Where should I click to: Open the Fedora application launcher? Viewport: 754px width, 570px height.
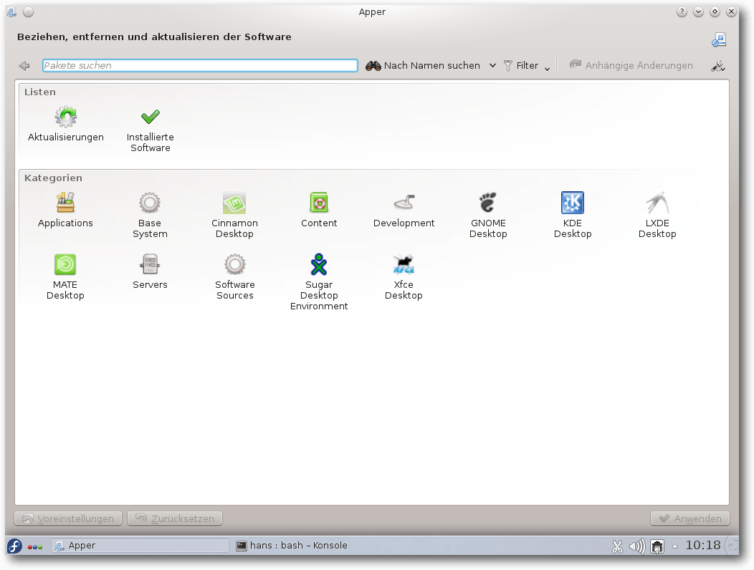(x=14, y=546)
